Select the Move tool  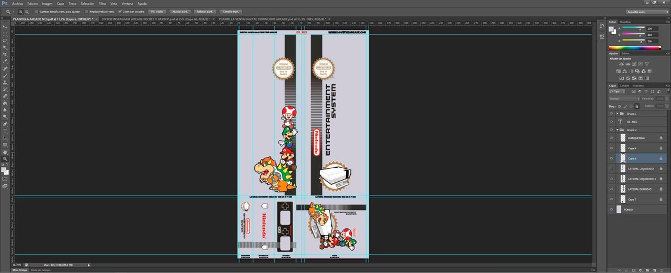5,26
